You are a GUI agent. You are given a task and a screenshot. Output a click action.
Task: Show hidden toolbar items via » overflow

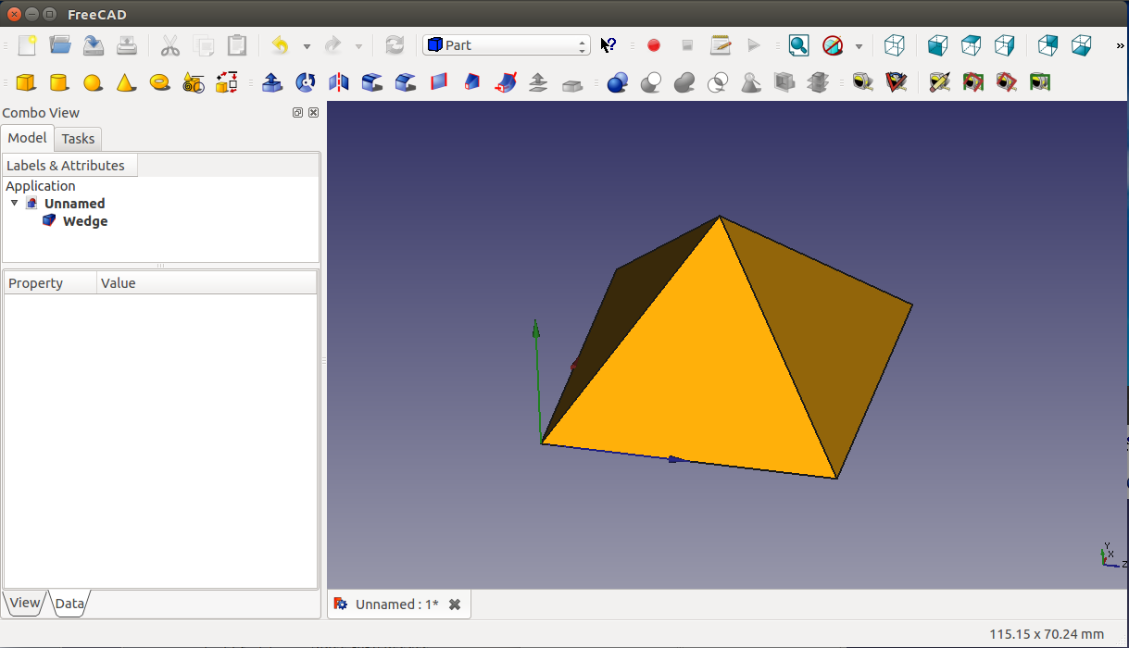1121,45
